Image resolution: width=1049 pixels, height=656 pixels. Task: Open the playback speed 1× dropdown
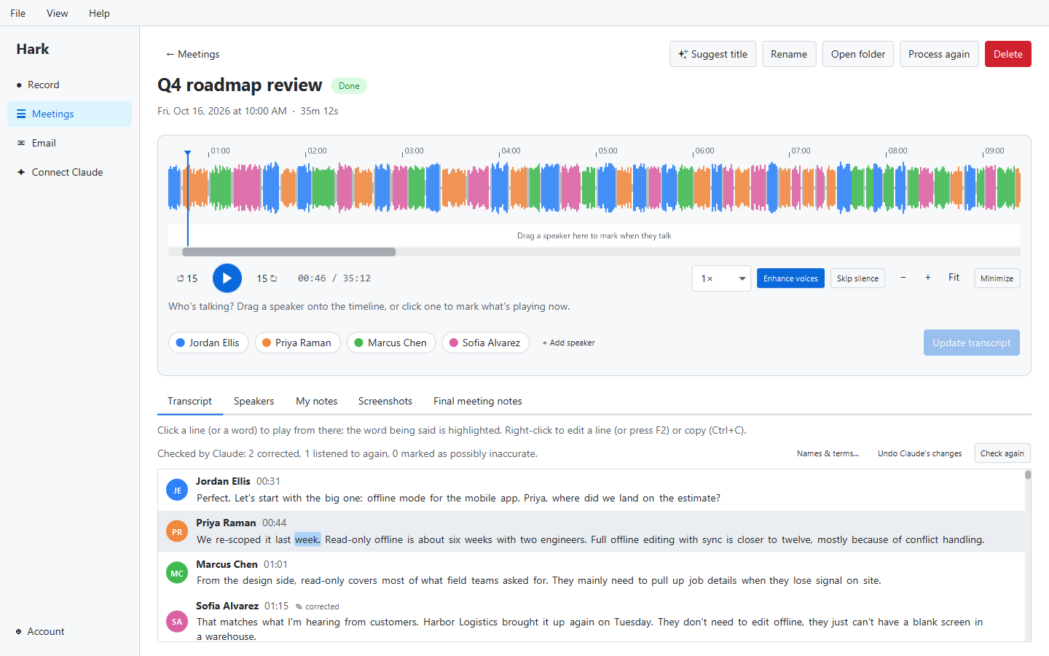coord(721,278)
